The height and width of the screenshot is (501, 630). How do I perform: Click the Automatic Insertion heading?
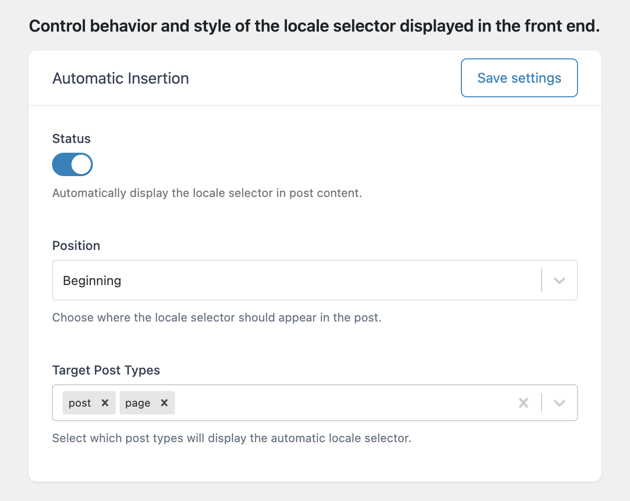click(120, 78)
